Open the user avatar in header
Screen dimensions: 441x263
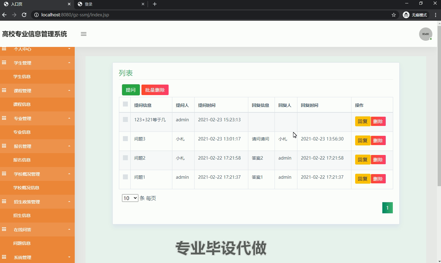[x=426, y=34]
